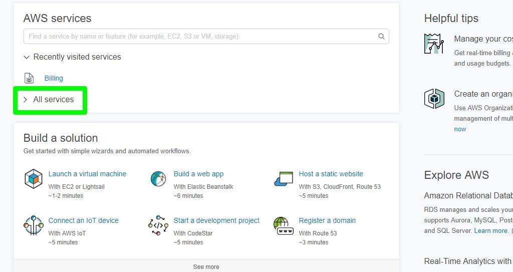Click 'With S3, CloudFront, Route 53' text
Viewport: 513px width, 272px height.
click(340, 186)
